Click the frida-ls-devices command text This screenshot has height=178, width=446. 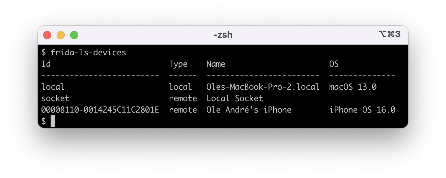click(x=88, y=53)
